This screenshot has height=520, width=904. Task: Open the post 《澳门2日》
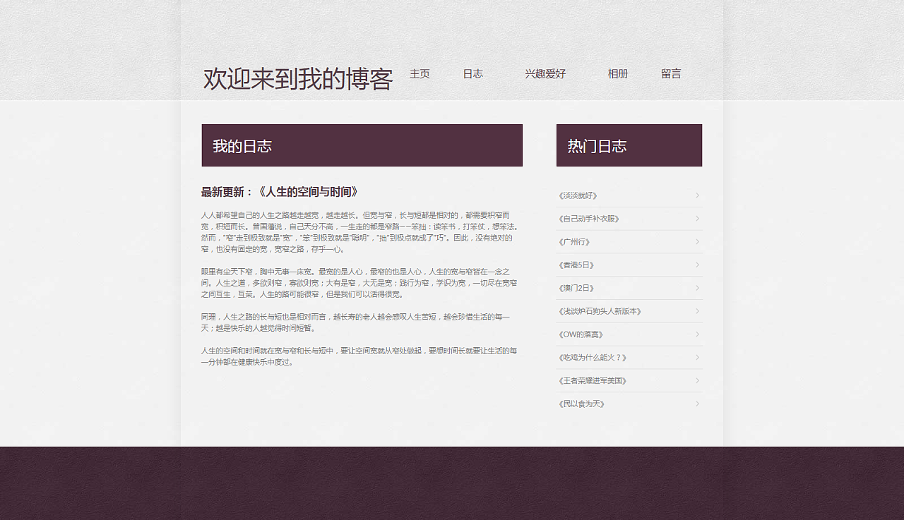coord(576,288)
